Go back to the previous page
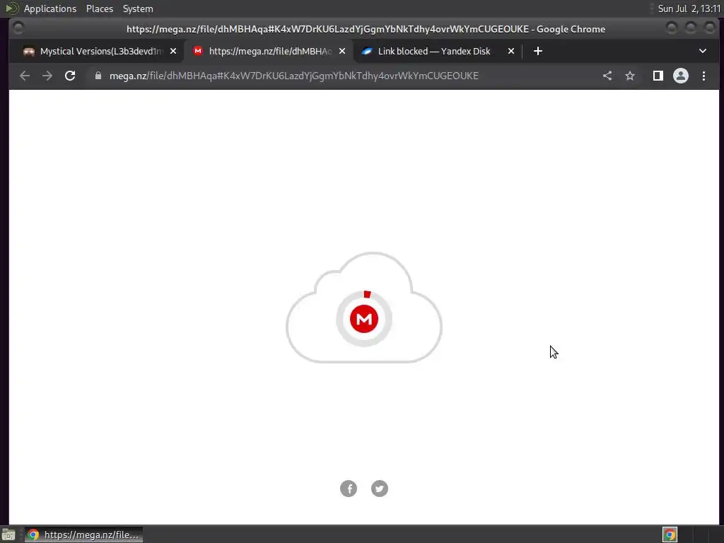Viewport: 724px width, 543px height. point(25,76)
